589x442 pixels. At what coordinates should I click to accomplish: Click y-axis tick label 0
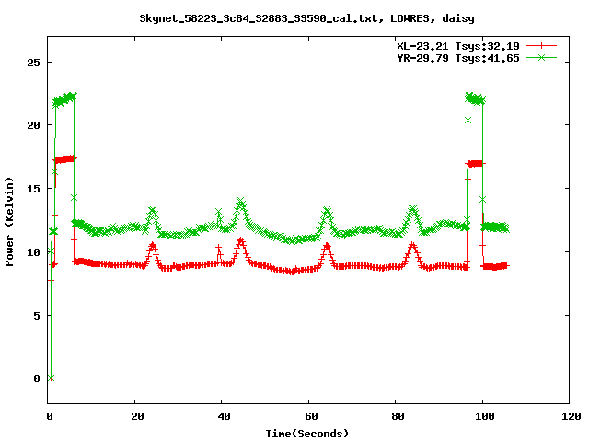click(37, 378)
